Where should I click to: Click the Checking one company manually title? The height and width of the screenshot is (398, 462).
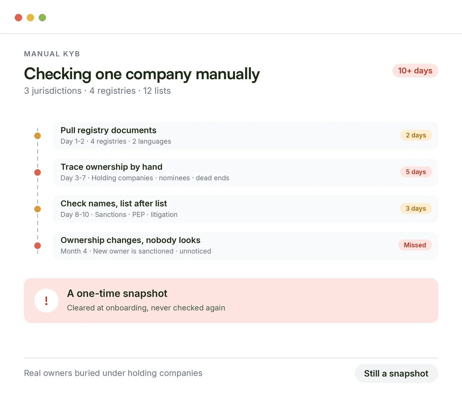coord(142,74)
